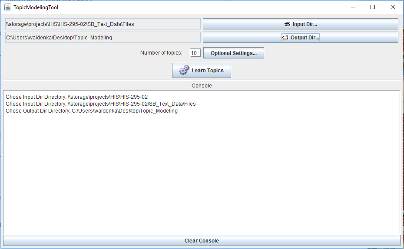Click the Input Dir... button
Viewport: 404px width, 249px height.
tap(301, 24)
